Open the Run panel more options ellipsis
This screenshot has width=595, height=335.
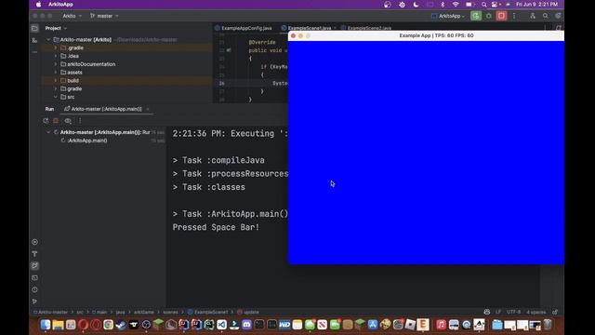coord(80,121)
